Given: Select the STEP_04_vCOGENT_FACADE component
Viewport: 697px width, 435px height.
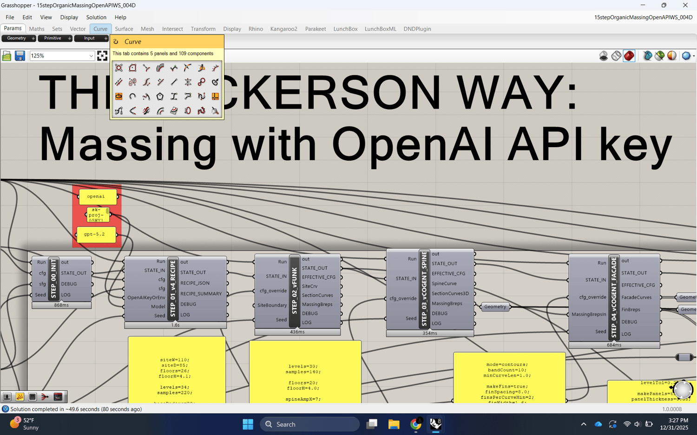Looking at the screenshot, I should 614,298.
